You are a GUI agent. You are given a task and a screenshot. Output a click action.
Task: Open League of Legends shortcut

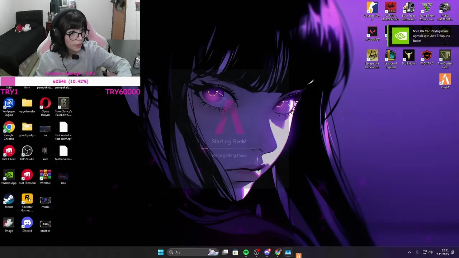point(391,59)
